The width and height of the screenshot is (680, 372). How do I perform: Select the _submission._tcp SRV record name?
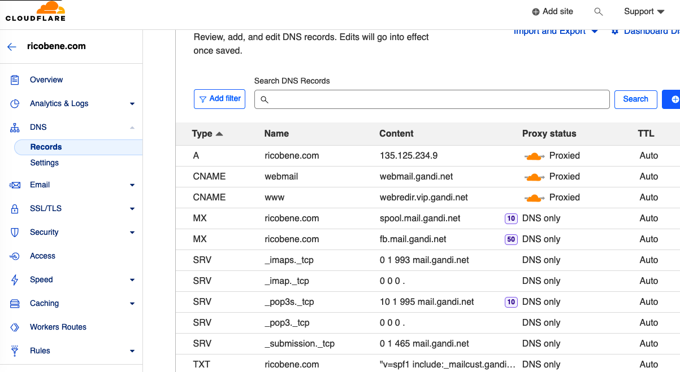pyautogui.click(x=300, y=344)
